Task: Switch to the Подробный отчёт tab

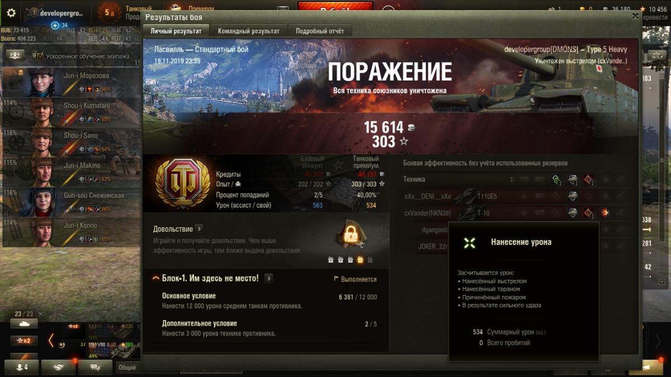Action: pyautogui.click(x=320, y=31)
